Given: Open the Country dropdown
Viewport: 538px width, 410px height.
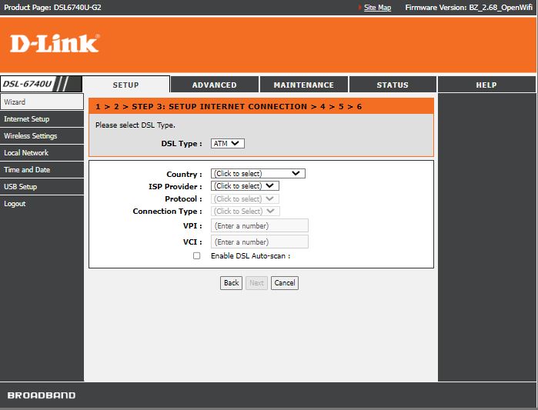Looking at the screenshot, I should coord(258,174).
